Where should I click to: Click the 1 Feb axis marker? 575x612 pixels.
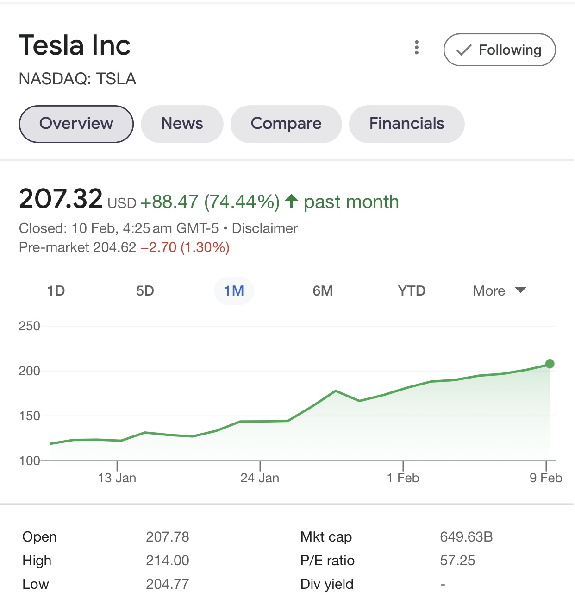click(x=403, y=478)
